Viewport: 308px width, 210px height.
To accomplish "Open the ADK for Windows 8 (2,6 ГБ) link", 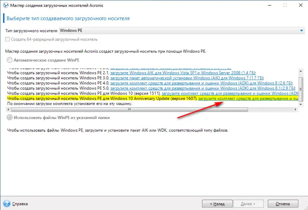I will tap(201, 83).
